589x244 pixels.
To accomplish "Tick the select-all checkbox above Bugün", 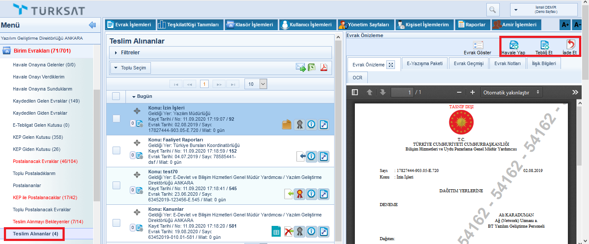I will coord(116,96).
